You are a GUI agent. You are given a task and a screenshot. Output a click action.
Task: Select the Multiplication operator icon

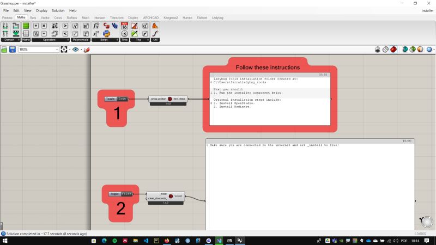pos(44,26)
